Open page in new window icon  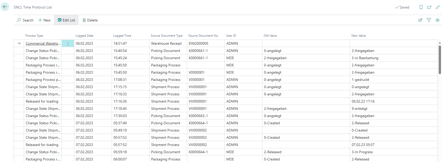(x=429, y=7)
